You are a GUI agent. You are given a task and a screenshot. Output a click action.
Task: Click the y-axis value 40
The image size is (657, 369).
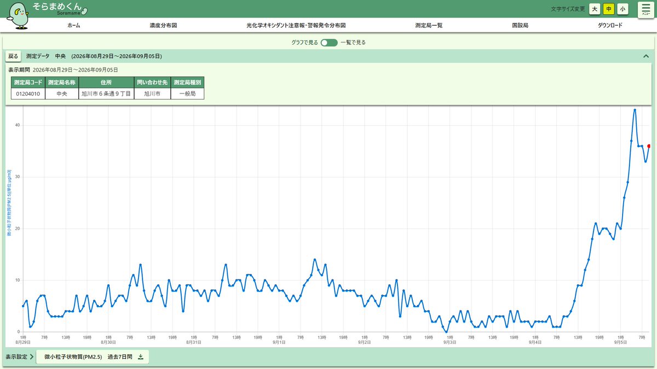pos(18,125)
